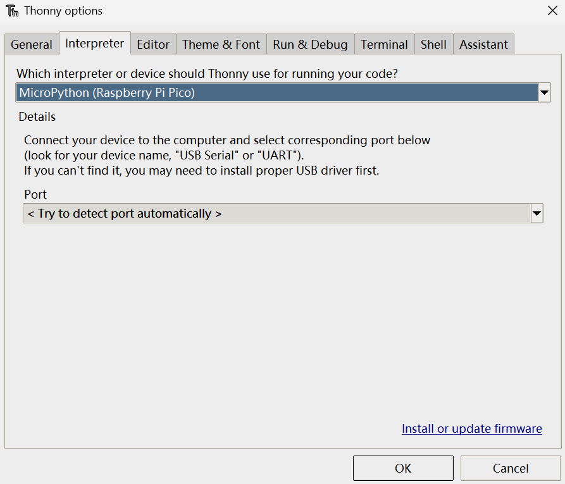
Task: Open the Editor tab
Action: pos(153,44)
